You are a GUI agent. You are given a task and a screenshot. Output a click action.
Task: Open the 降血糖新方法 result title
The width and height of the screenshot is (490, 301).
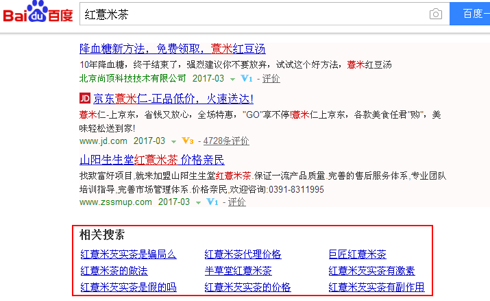pos(172,49)
